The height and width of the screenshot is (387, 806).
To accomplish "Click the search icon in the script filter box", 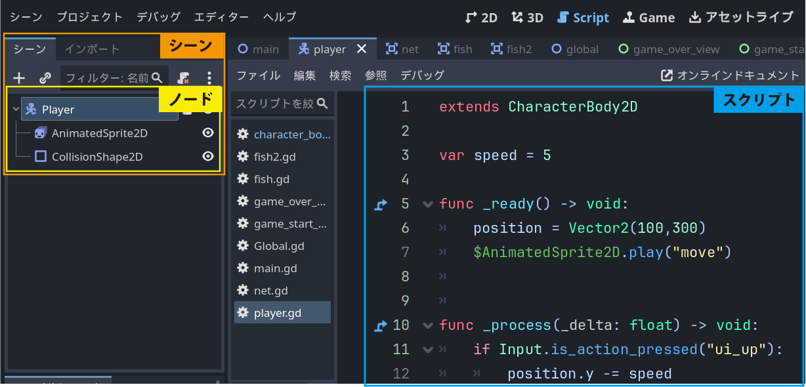I will (322, 104).
